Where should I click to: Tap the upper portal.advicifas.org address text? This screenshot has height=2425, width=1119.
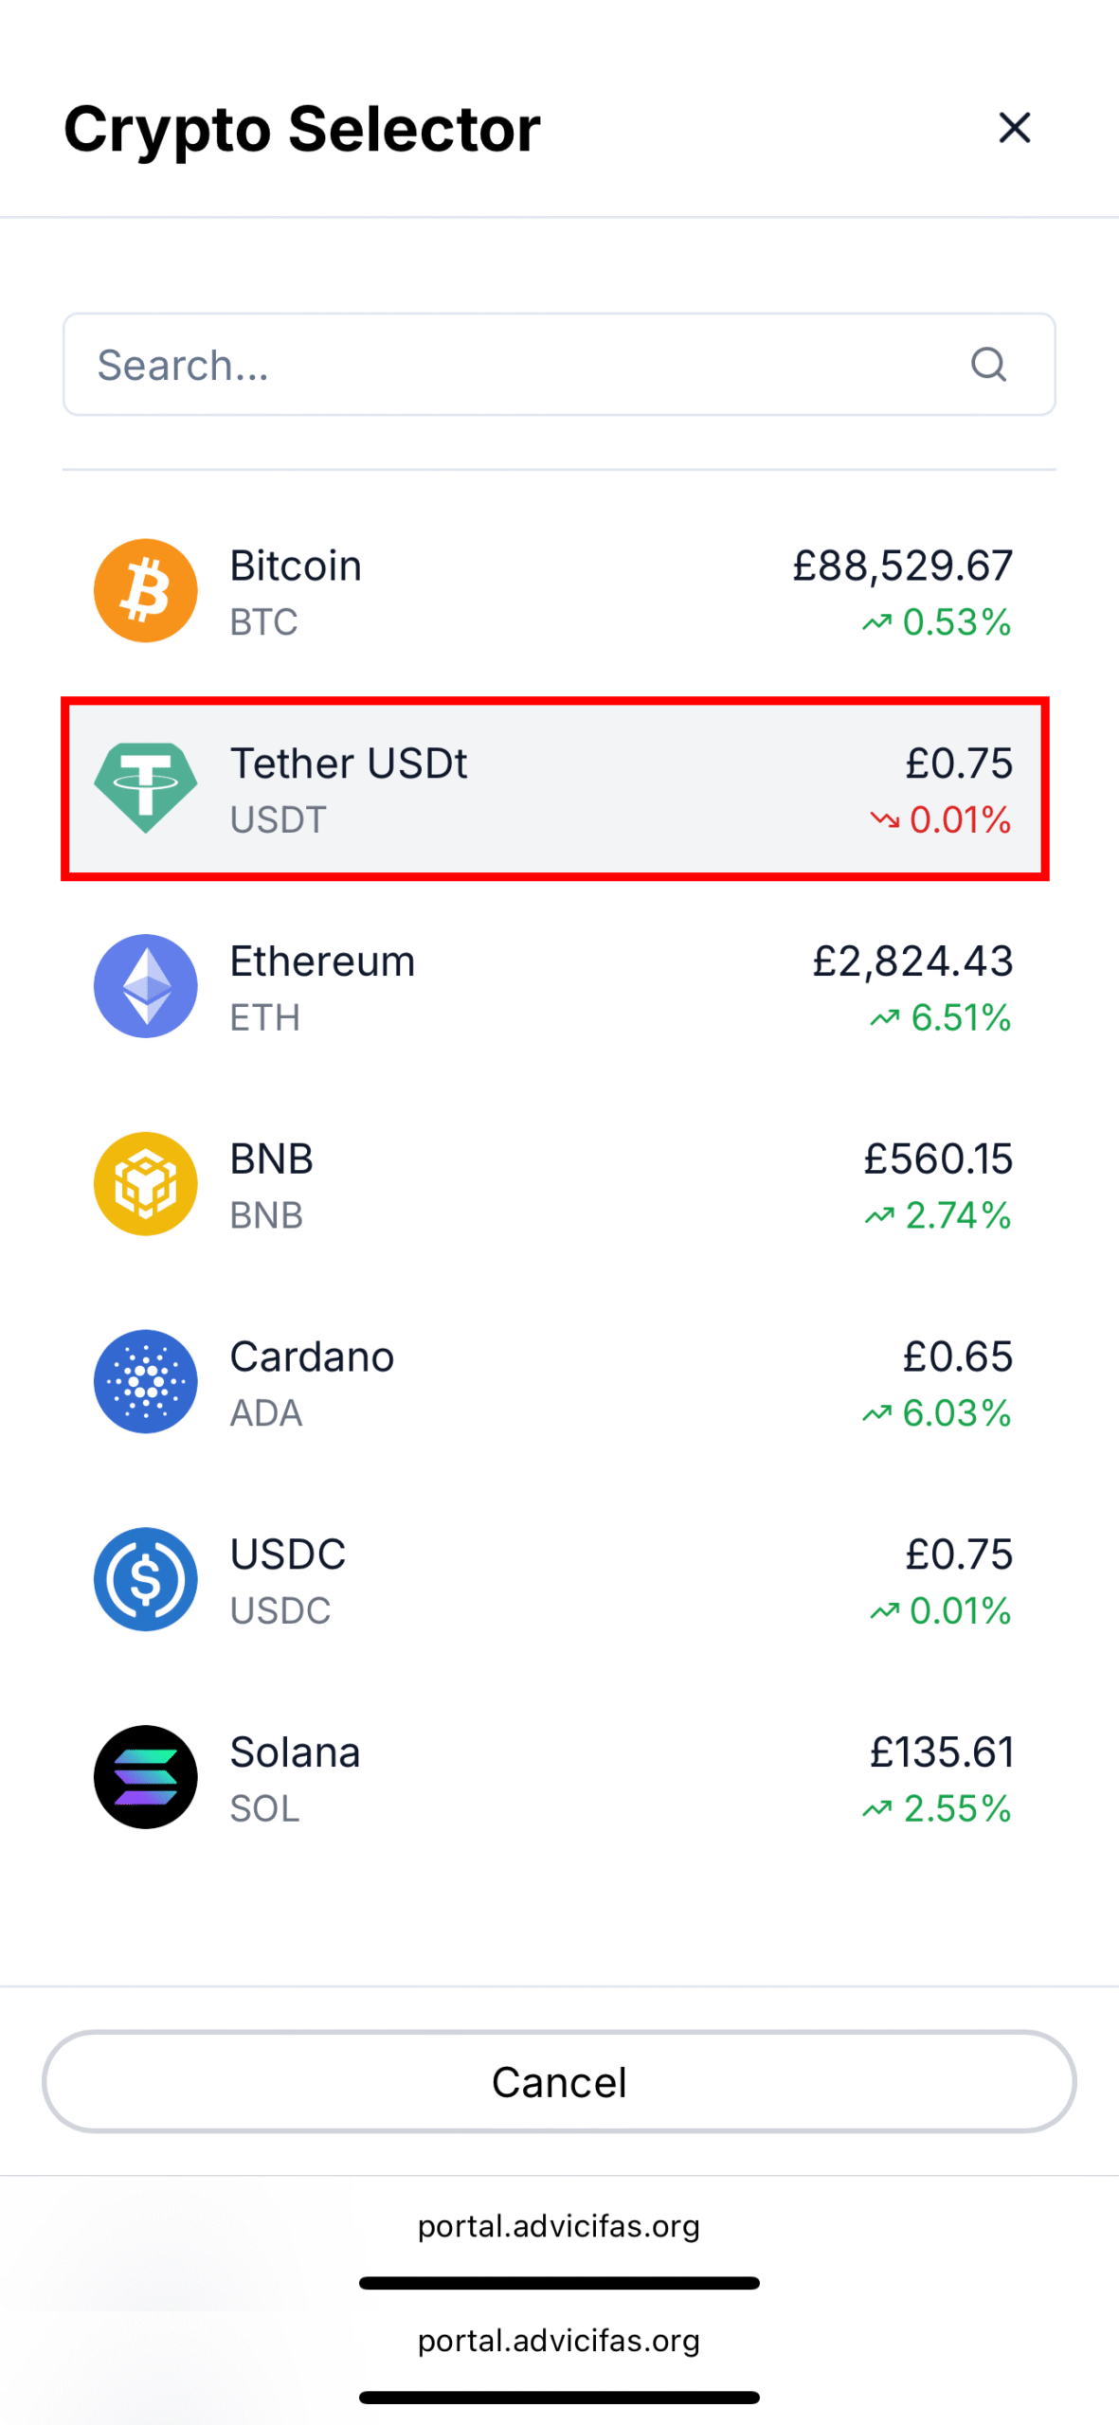[x=559, y=2226]
